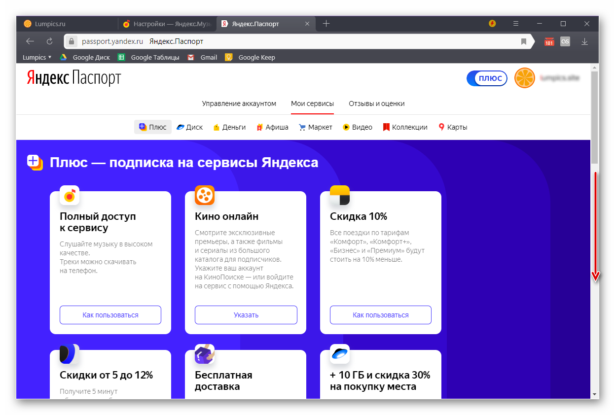Select the Диск service link

point(190,127)
